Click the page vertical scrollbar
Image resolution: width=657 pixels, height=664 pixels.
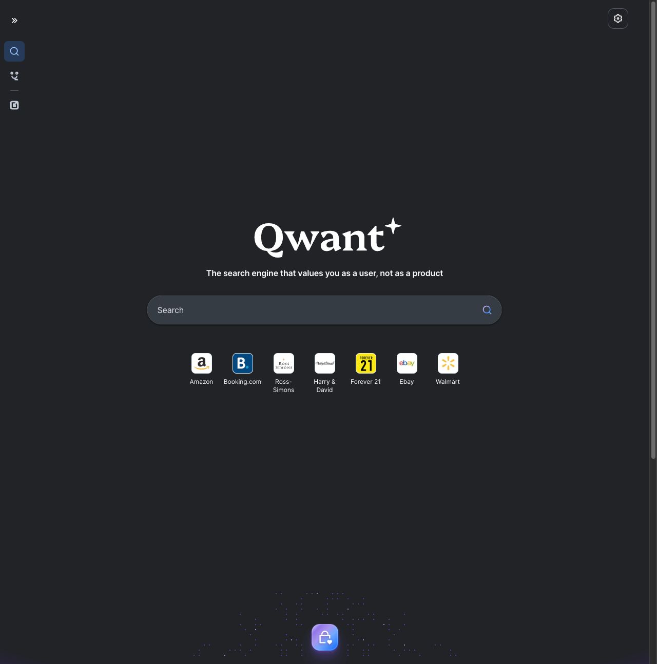653,231
